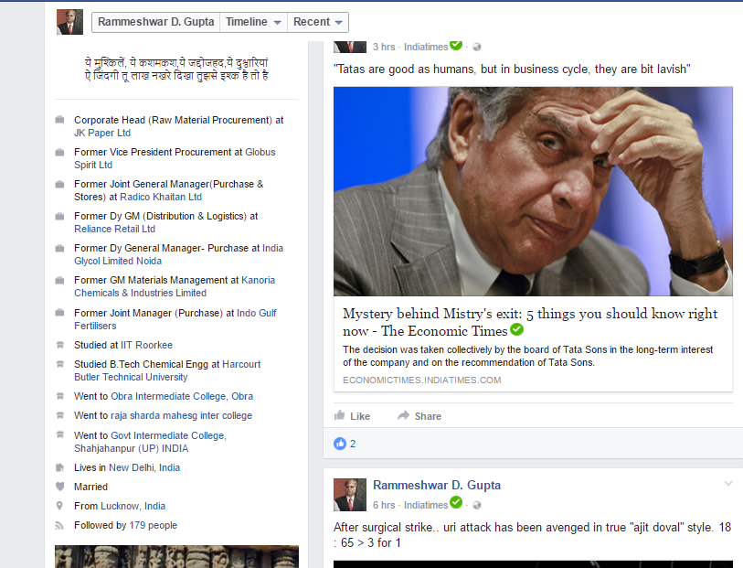Open Reliance Retail Ltd link
743x568 pixels.
114,229
